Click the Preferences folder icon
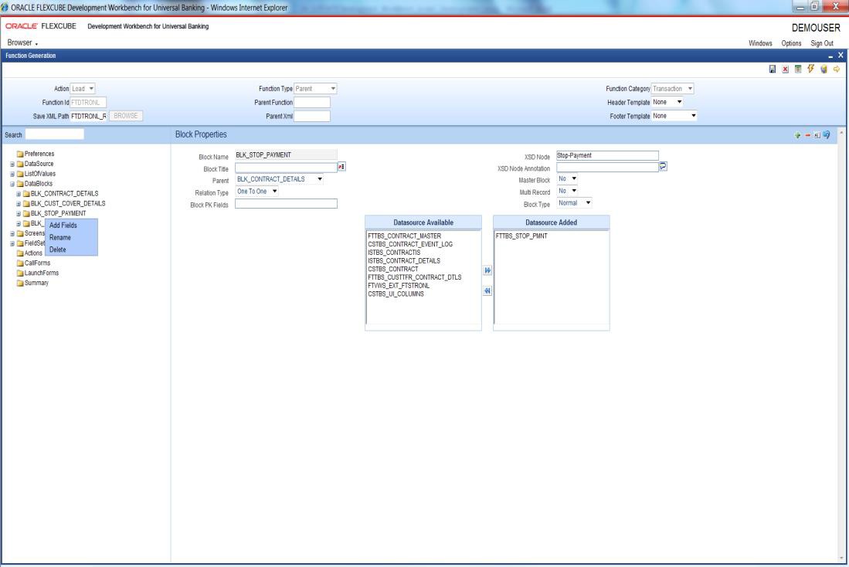The height and width of the screenshot is (567, 849). (20, 154)
